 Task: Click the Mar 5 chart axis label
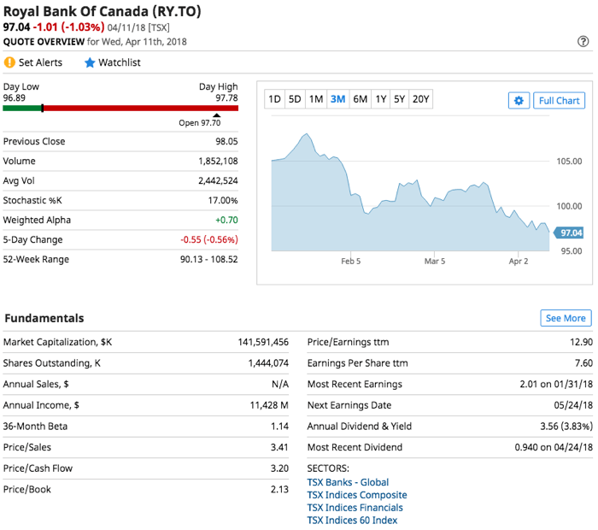pyautogui.click(x=435, y=262)
